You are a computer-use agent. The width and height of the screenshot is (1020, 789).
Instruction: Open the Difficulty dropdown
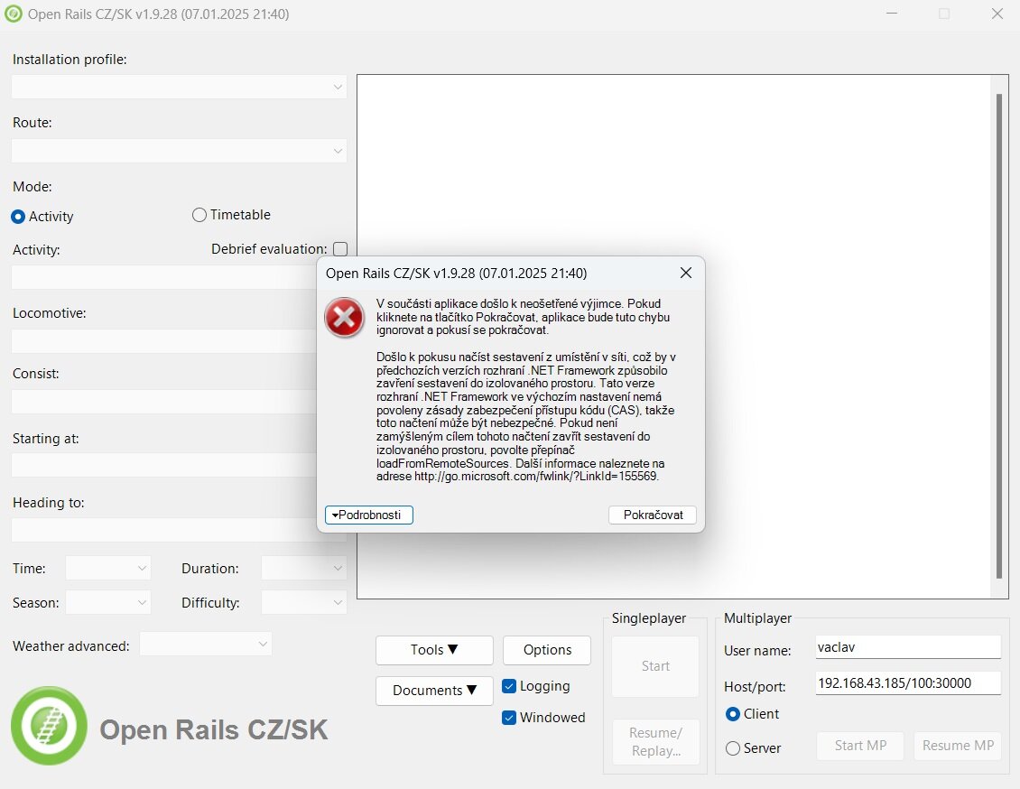click(304, 602)
